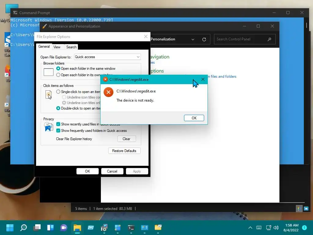Click Restore Defaults button
313x235 pixels.
[x=124, y=151]
